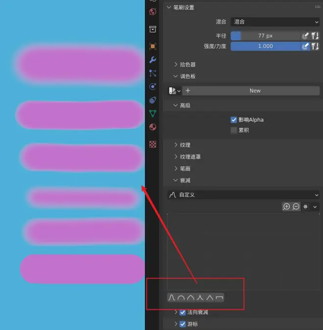This screenshot has height=330, width=323.
Task: Toggle radius pen pressure sensitivity
Action: (305, 36)
